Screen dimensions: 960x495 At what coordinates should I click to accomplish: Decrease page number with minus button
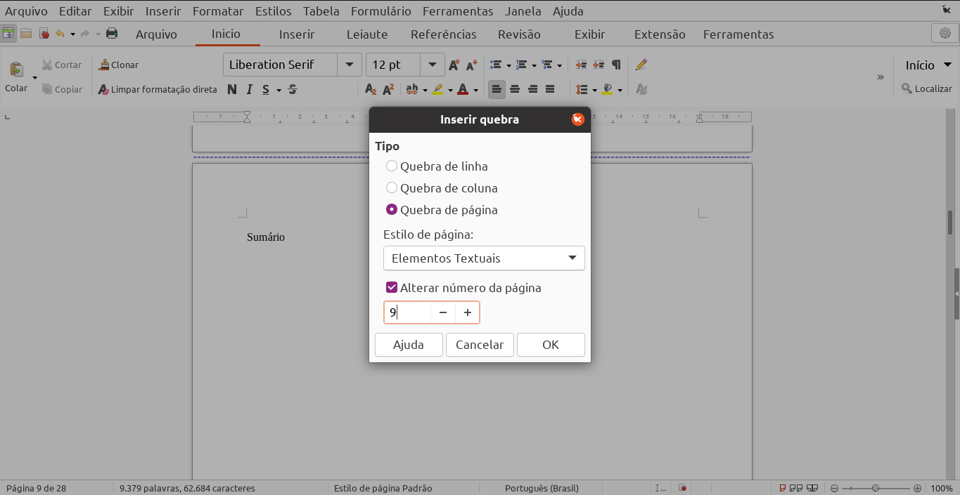pos(443,312)
